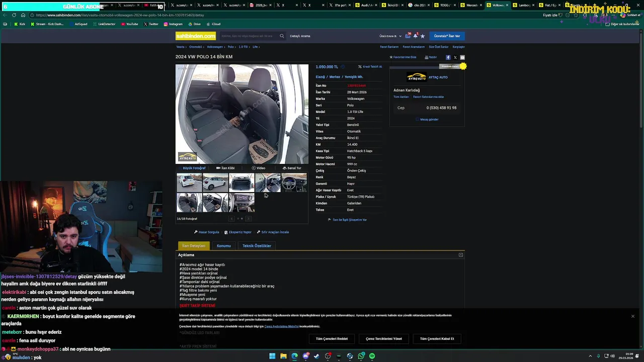The height and width of the screenshot is (362, 644).
Task: Expand the Ütkü Emre B. account dropdown
Action: 390,36
